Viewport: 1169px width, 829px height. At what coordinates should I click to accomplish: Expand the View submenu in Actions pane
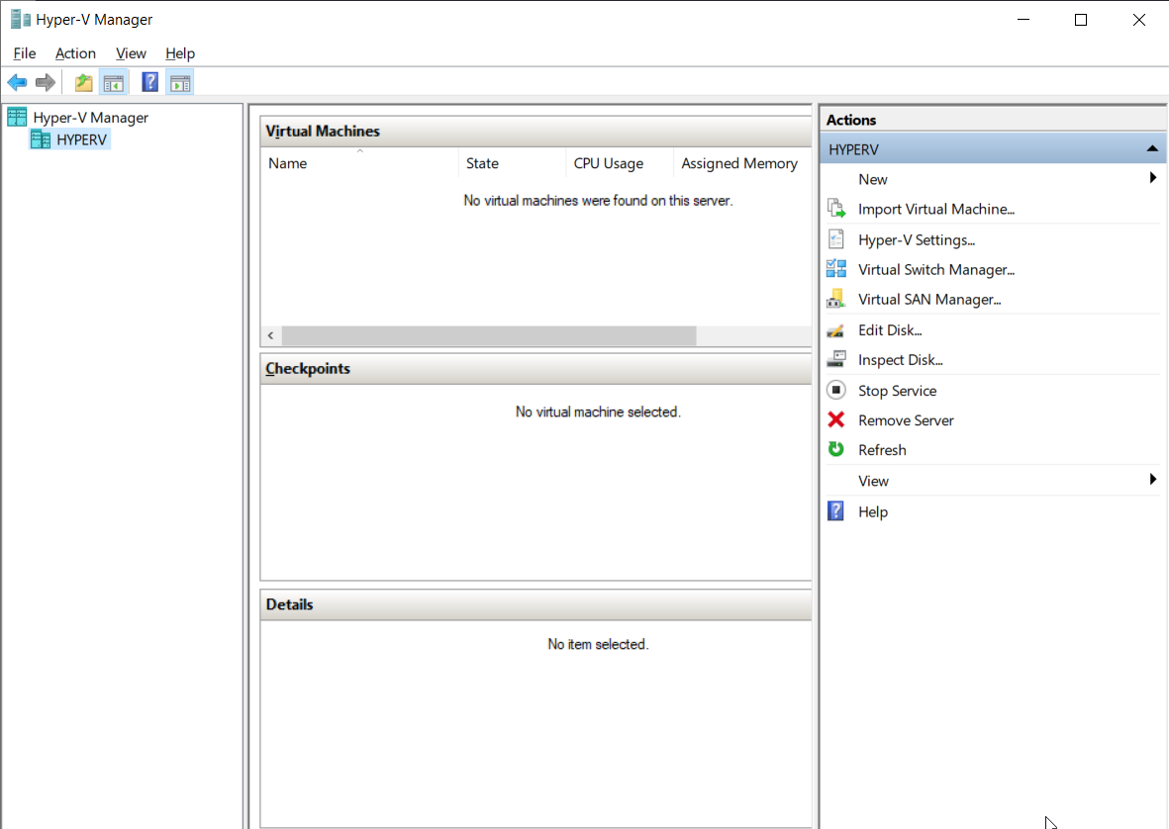1152,481
